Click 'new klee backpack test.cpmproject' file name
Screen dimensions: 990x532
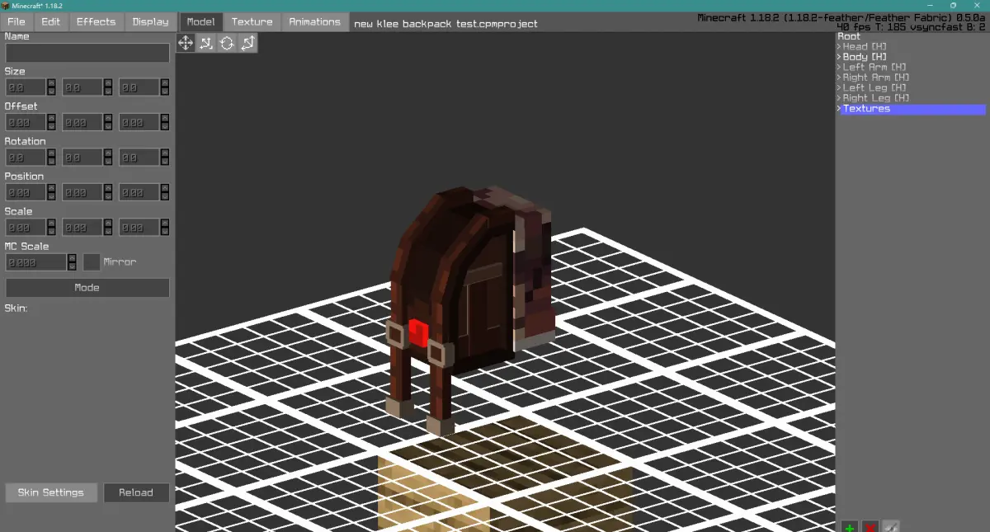(x=445, y=24)
